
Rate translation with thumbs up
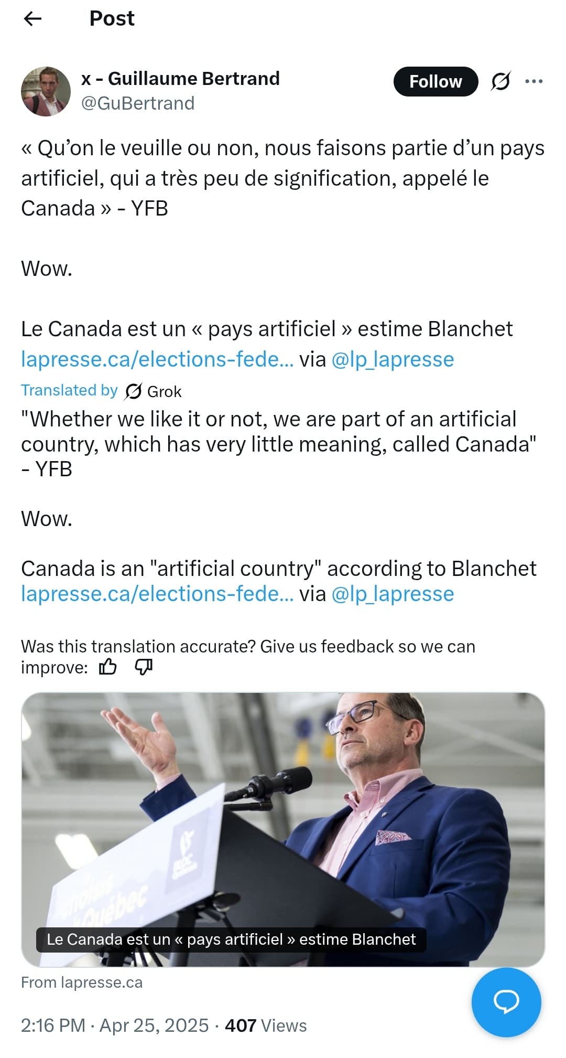click(108, 667)
